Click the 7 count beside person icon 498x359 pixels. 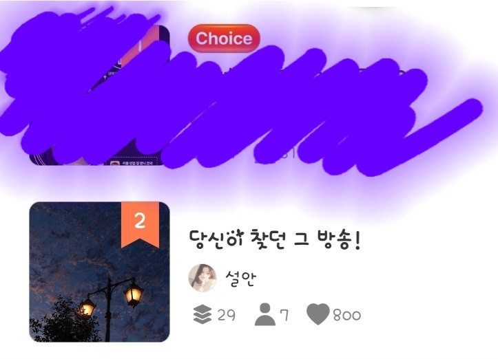tap(284, 315)
